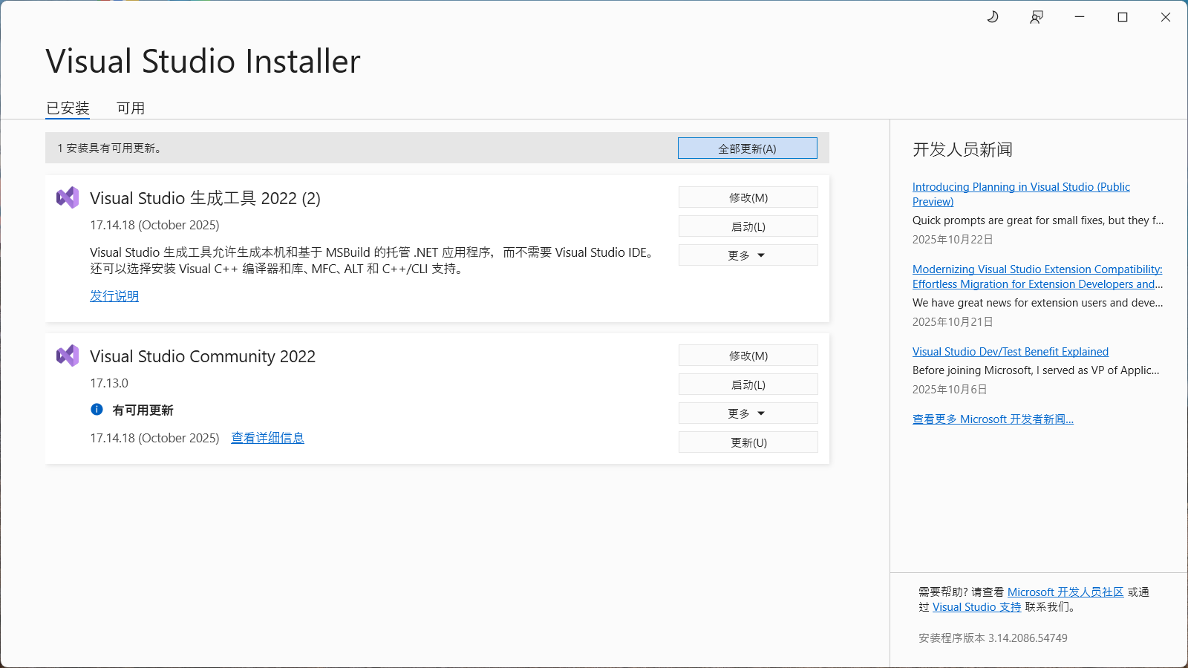Open the Visual Studio 支持 link
Image resolution: width=1188 pixels, height=668 pixels.
point(976,607)
